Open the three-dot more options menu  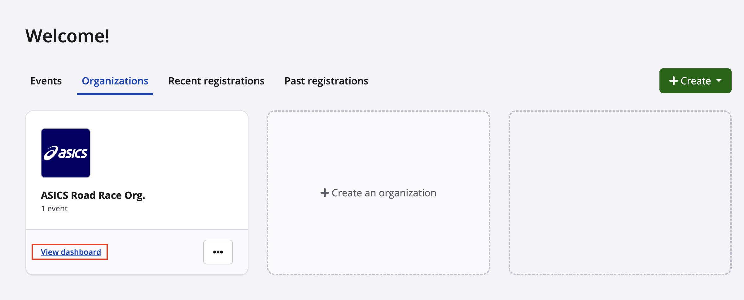click(x=218, y=252)
